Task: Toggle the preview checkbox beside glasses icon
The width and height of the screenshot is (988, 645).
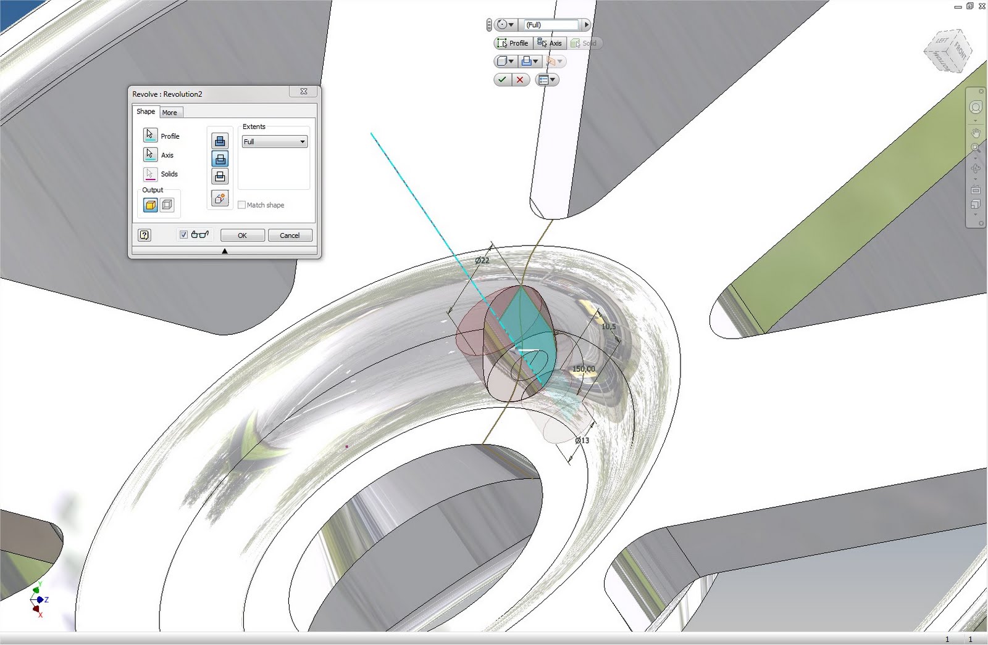Action: (x=183, y=235)
